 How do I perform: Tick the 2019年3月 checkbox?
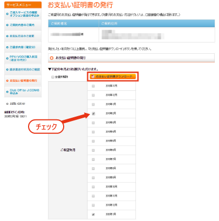93,123
